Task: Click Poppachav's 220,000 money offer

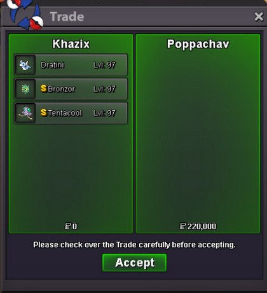Action: click(x=198, y=226)
